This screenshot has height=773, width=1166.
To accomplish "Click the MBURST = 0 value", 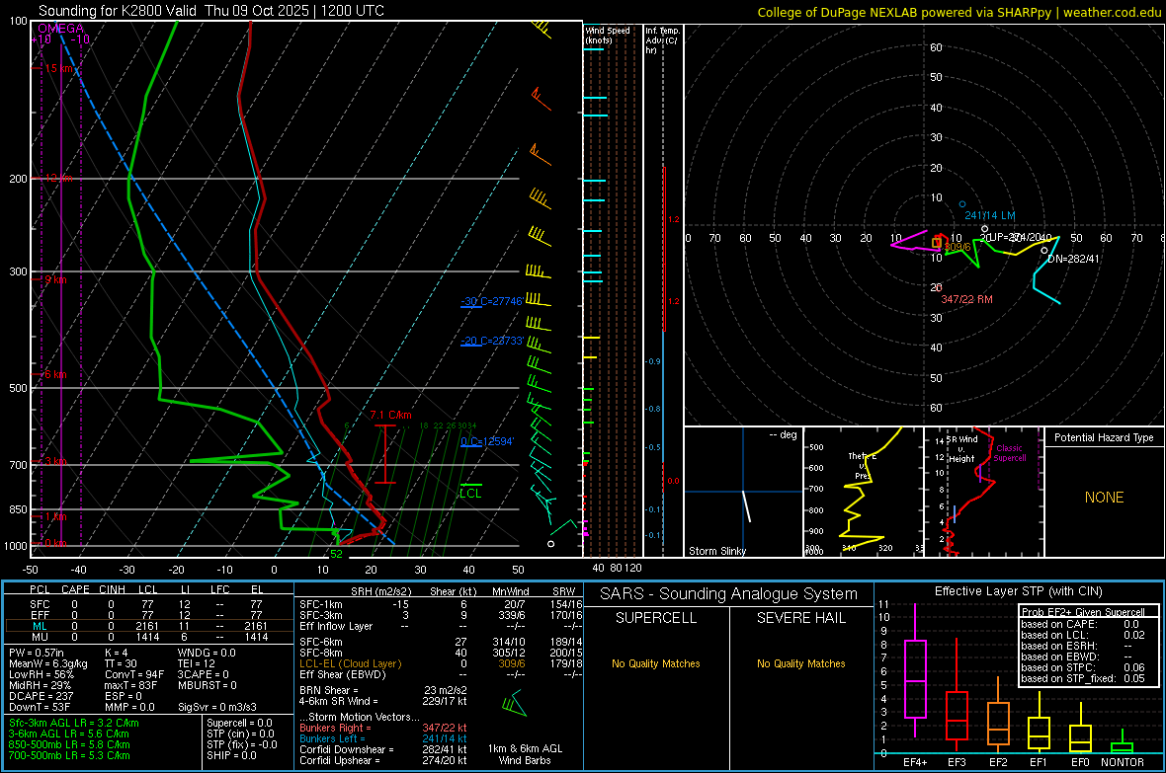I will pos(207,685).
